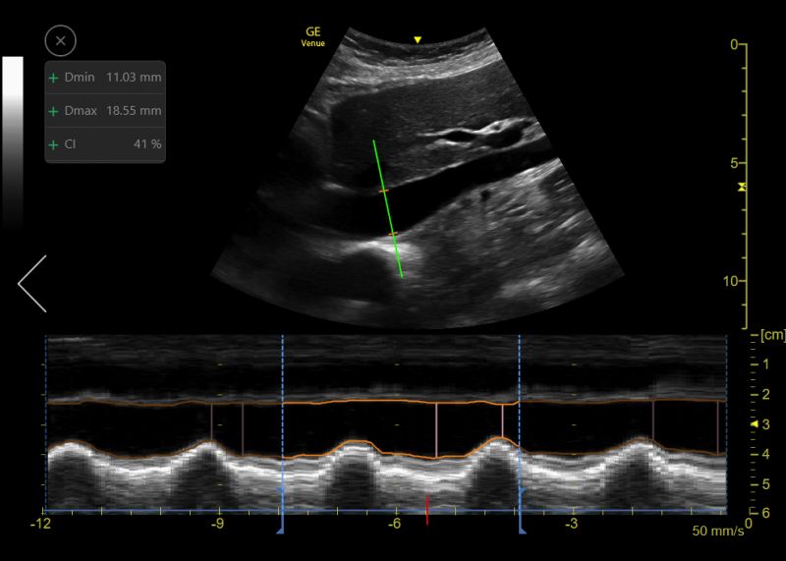Close the measurement panel with X button
The image size is (786, 561).
point(61,40)
